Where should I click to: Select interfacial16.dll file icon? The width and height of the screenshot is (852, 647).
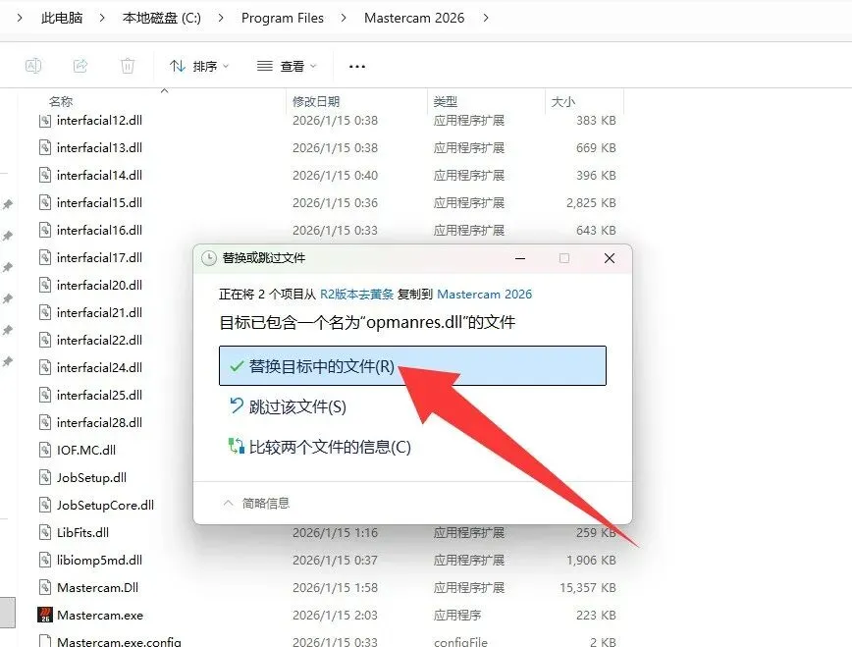click(45, 230)
